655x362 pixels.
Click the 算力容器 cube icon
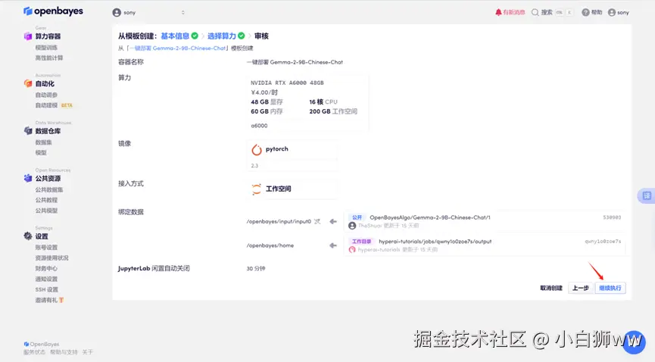pyautogui.click(x=28, y=36)
